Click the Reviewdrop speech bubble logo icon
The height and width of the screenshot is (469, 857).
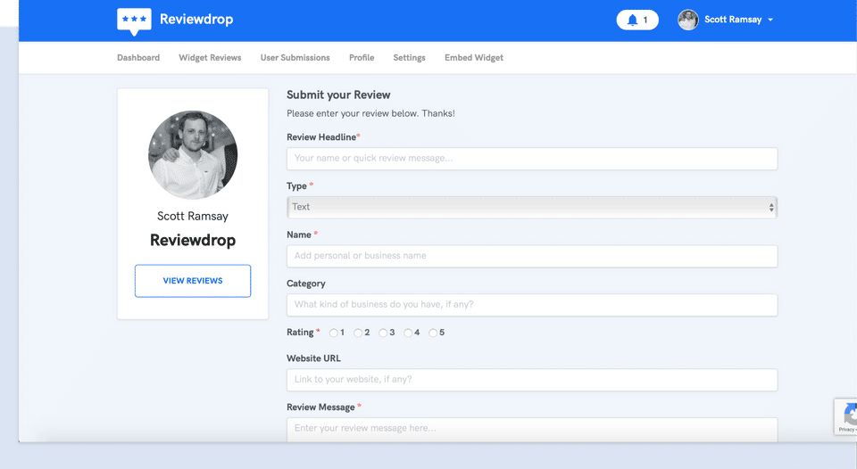click(134, 20)
